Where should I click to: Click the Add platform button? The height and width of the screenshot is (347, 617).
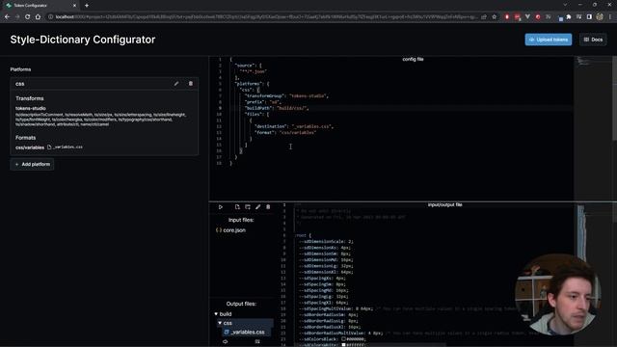point(32,164)
